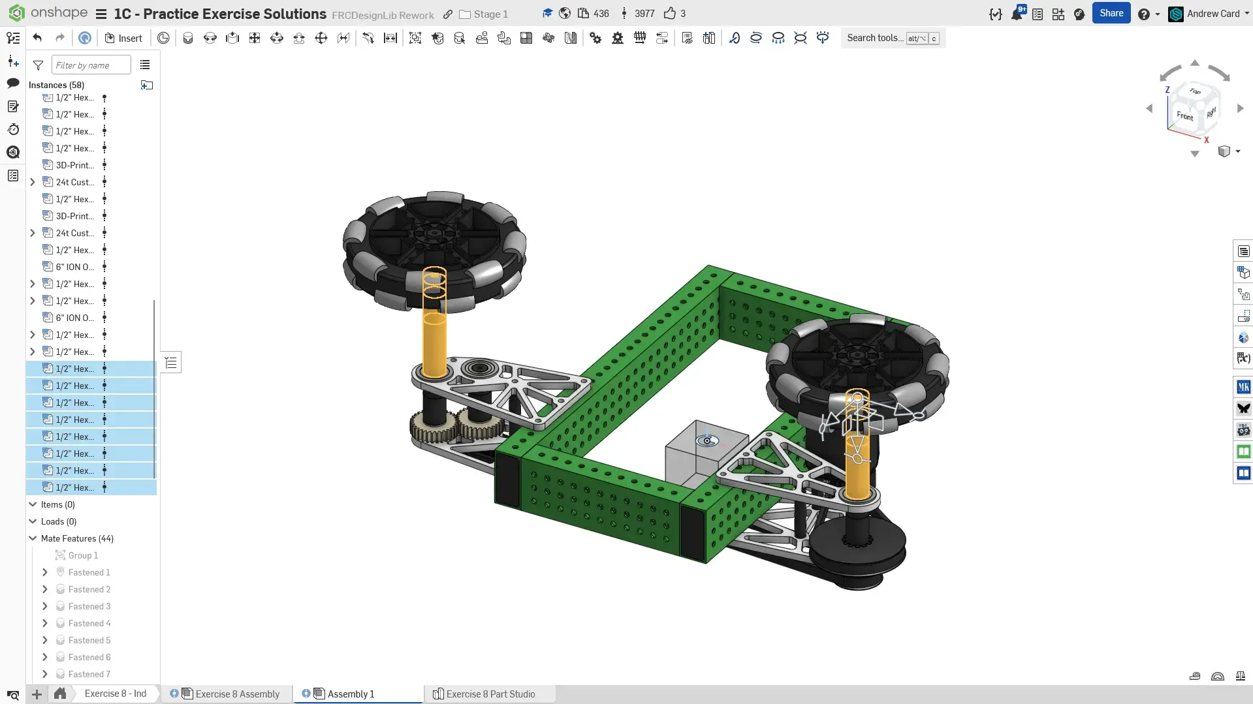The height and width of the screenshot is (704, 1253).
Task: Collapse the Items section in the tree
Action: [33, 504]
